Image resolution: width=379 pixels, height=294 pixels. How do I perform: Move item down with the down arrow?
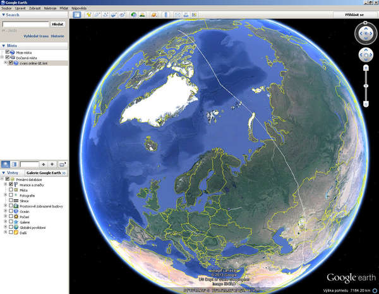pos(52,164)
